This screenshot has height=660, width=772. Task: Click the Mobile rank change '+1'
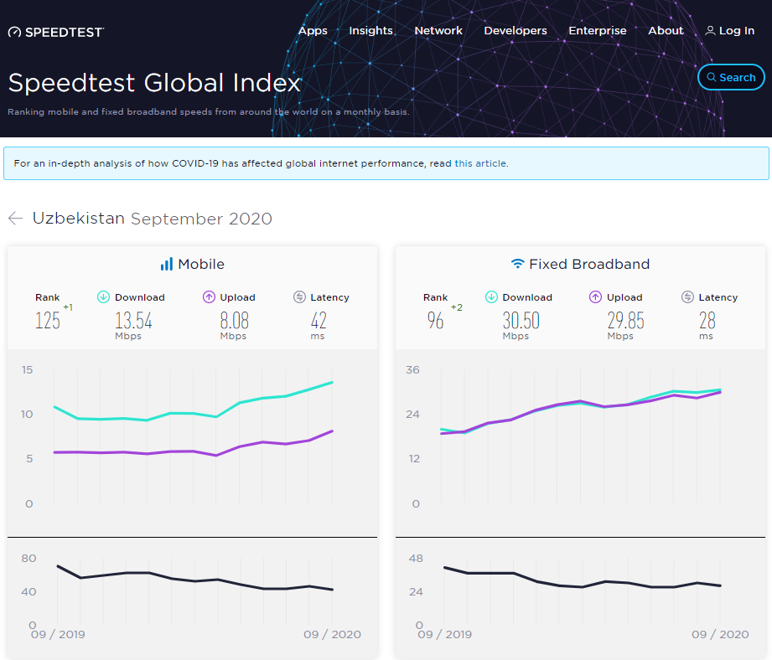(68, 307)
